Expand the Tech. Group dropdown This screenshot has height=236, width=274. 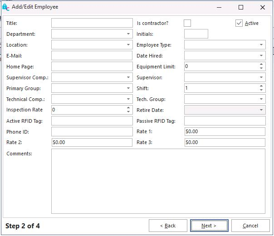click(261, 99)
